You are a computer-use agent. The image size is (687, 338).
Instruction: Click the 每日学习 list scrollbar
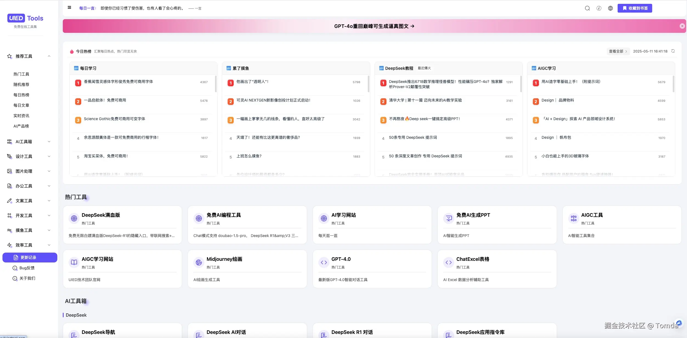point(216,84)
